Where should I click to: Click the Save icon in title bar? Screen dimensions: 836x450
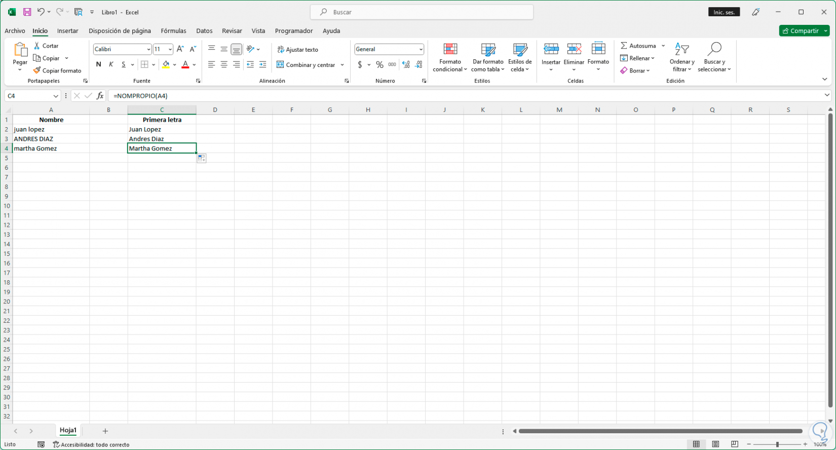pyautogui.click(x=27, y=12)
